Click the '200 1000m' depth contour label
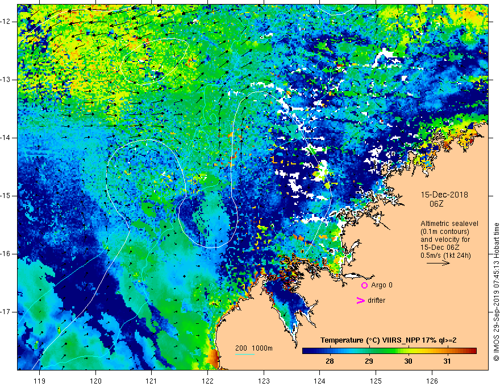Viewport: 500px width, 387px height. (254, 348)
